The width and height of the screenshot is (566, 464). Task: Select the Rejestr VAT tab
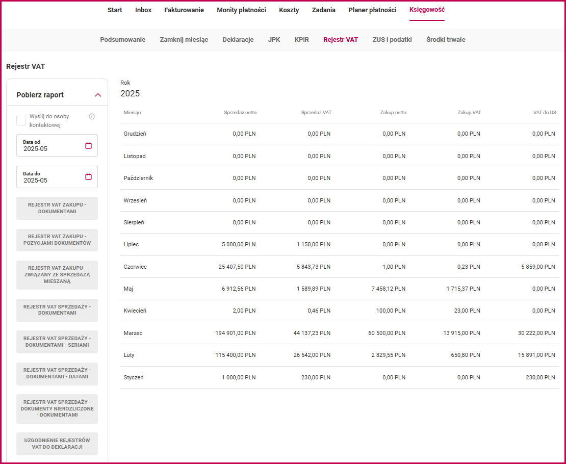[x=341, y=40]
